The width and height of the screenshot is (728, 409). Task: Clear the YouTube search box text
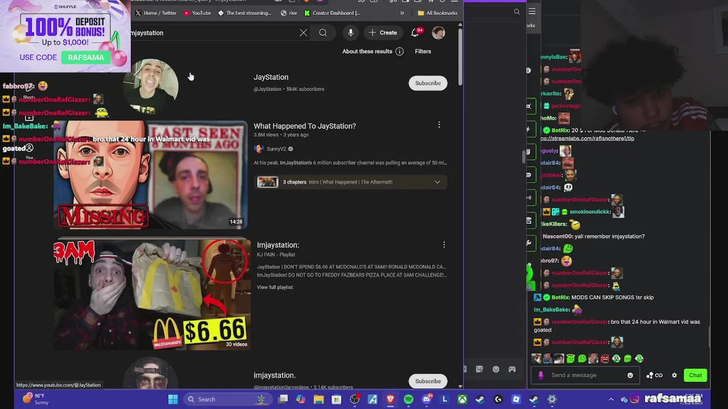coord(303,33)
